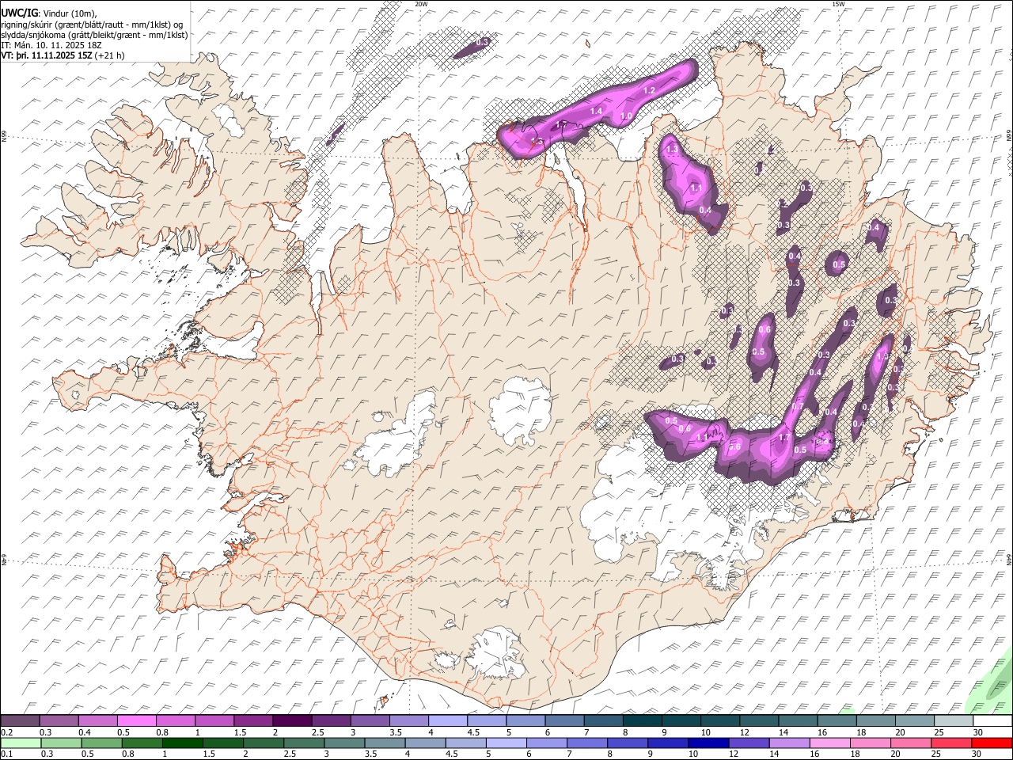Select bottom legend swatch between 16 and 18
The image size is (1013, 760).
(x=830, y=743)
